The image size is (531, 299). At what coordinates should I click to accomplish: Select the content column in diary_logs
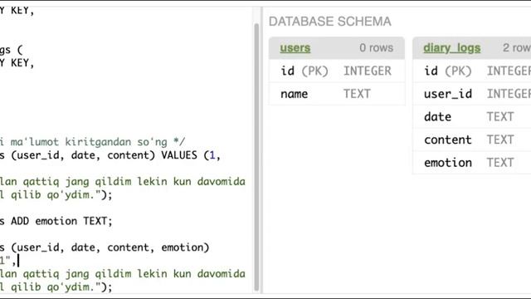pos(472,140)
